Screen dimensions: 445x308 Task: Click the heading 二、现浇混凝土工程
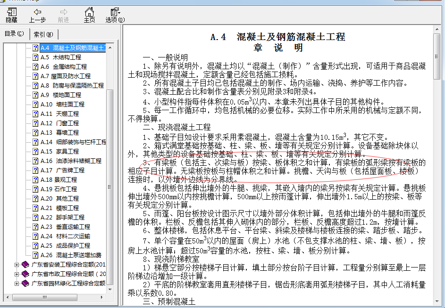(x=176, y=127)
